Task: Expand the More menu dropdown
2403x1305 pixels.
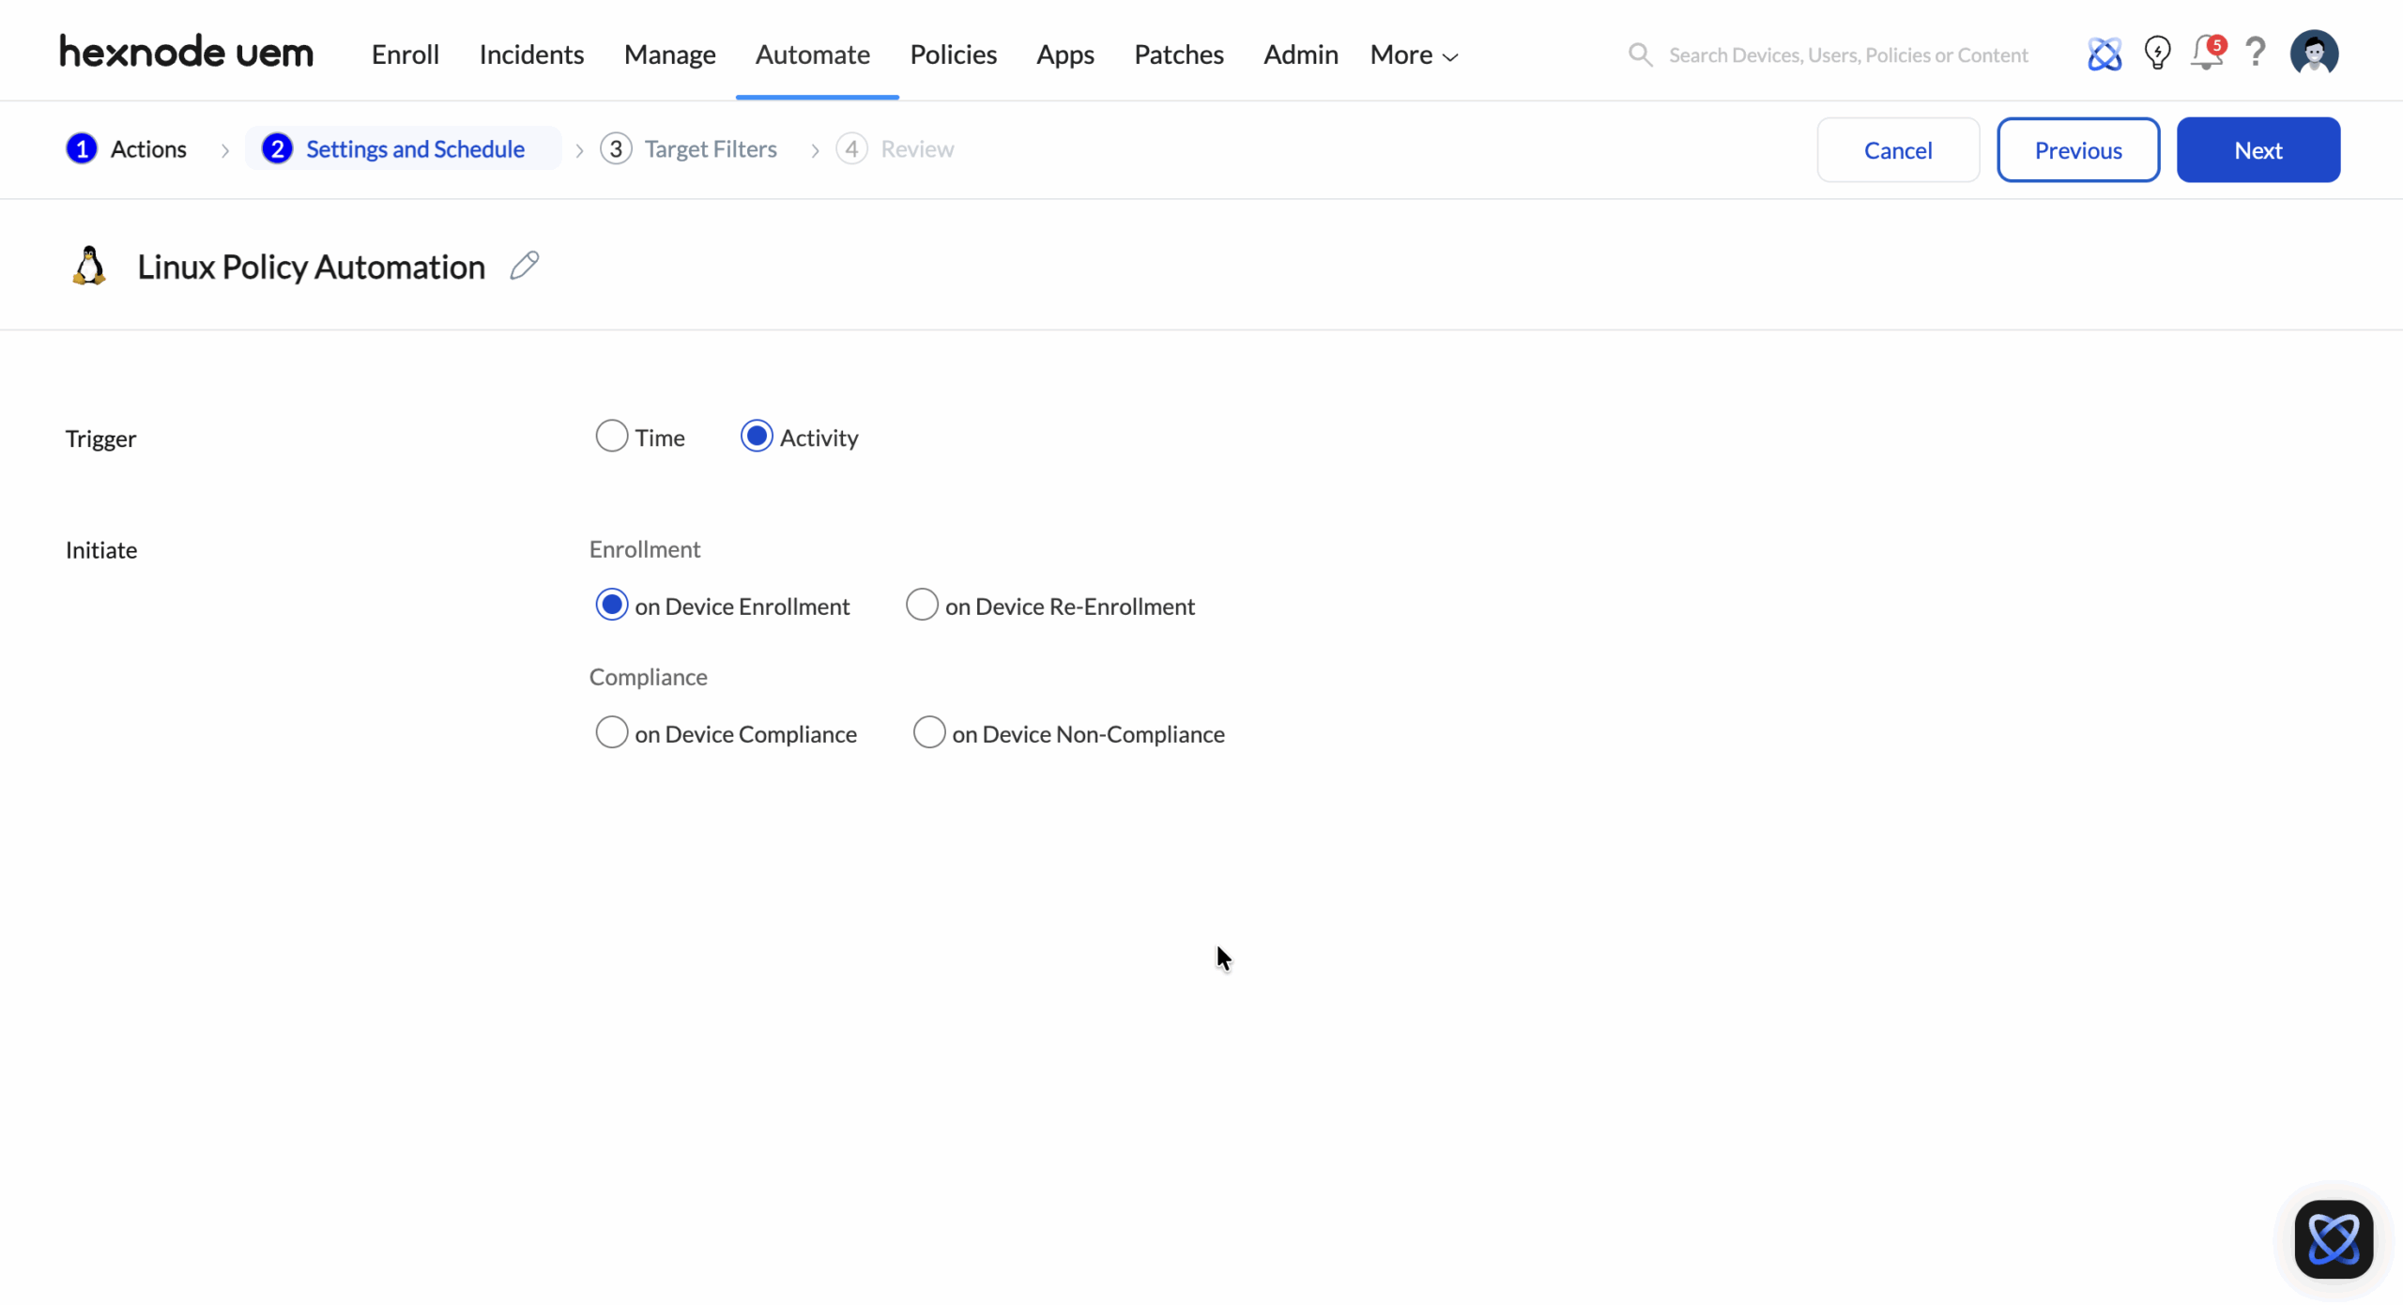Action: tap(1414, 54)
